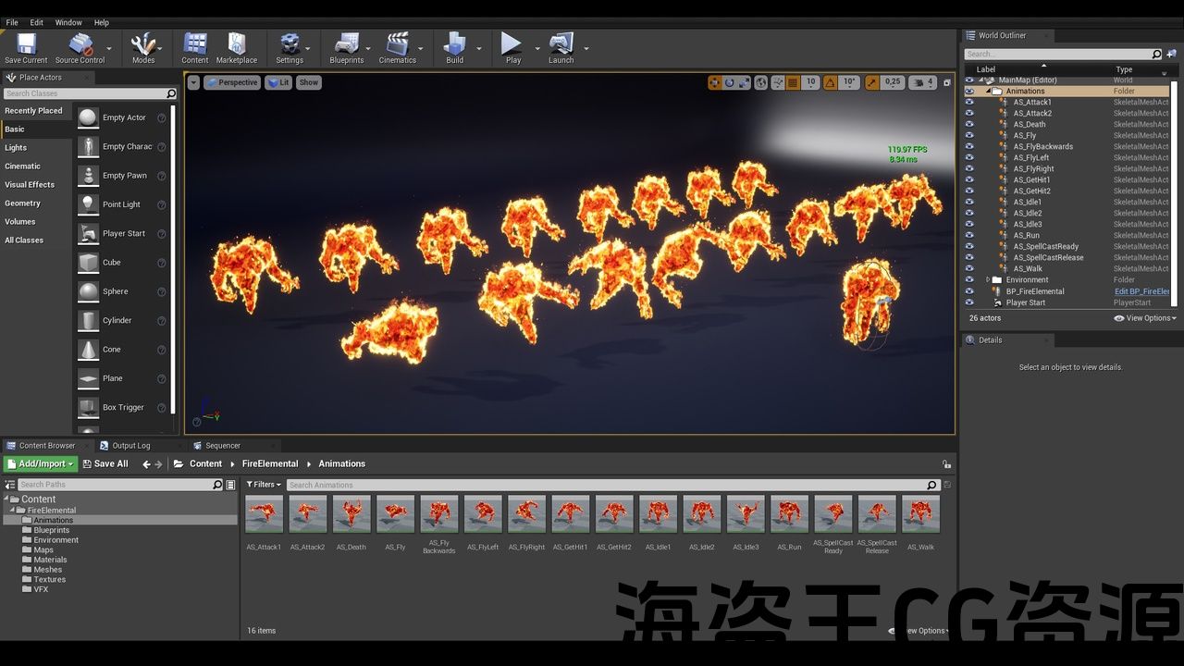Expand the Environment folder in World Outliner

coord(988,280)
